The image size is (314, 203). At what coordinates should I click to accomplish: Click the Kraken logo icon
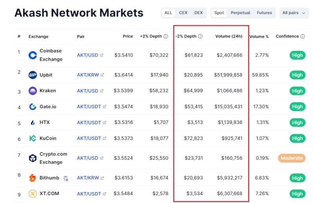tap(33, 91)
